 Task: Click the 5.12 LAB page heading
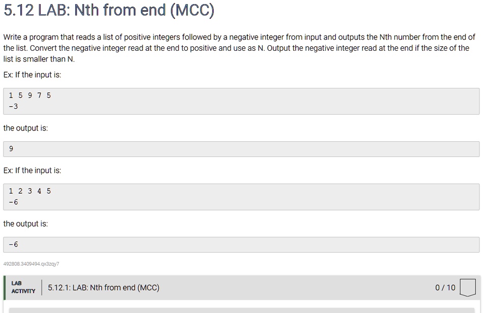[x=109, y=11]
